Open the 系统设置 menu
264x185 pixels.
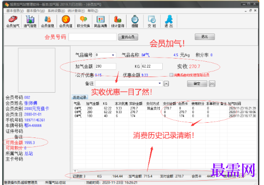[x=57, y=11]
